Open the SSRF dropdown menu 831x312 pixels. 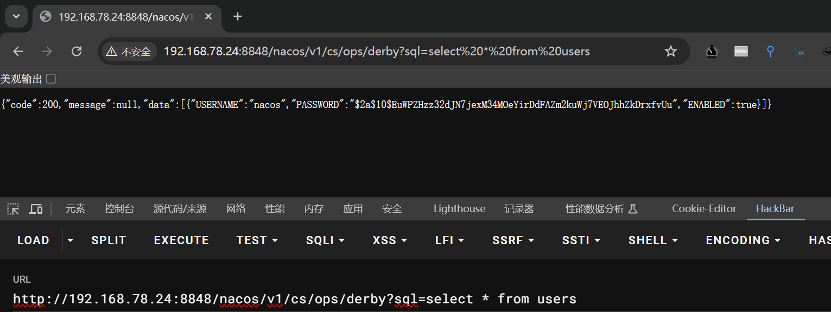coord(513,240)
